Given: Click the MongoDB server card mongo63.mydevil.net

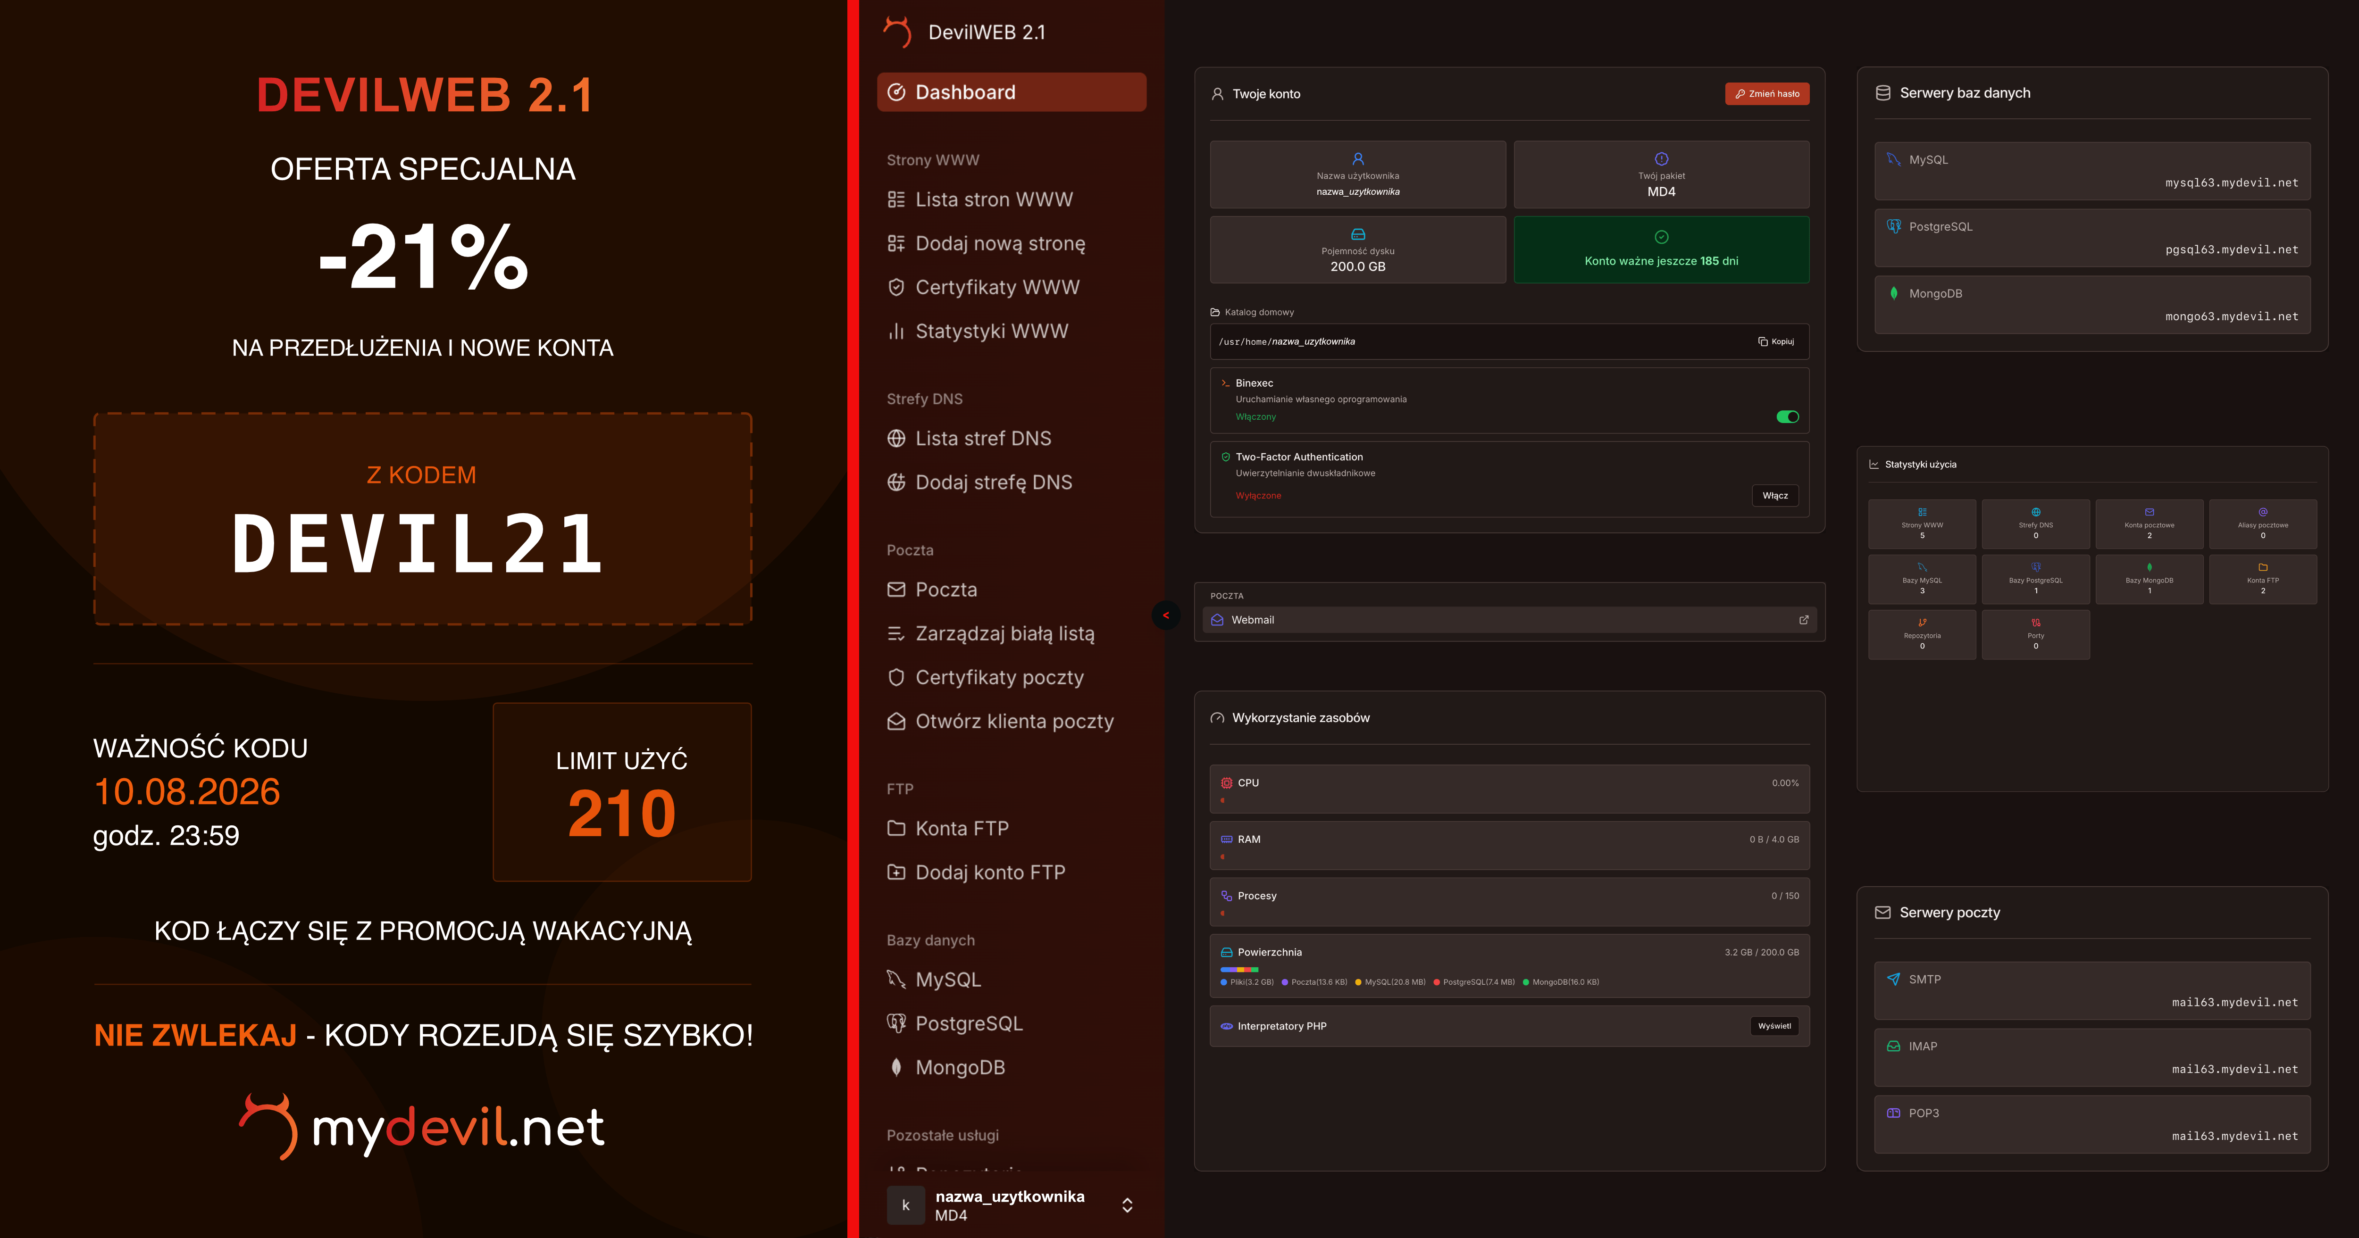Looking at the screenshot, I should point(2091,305).
